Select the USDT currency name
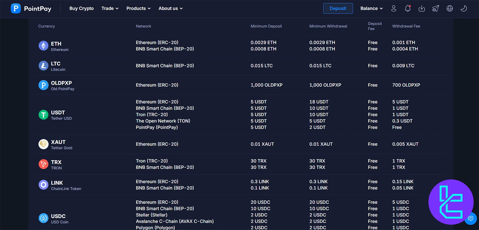This screenshot has height=230, width=479. pyautogui.click(x=58, y=113)
